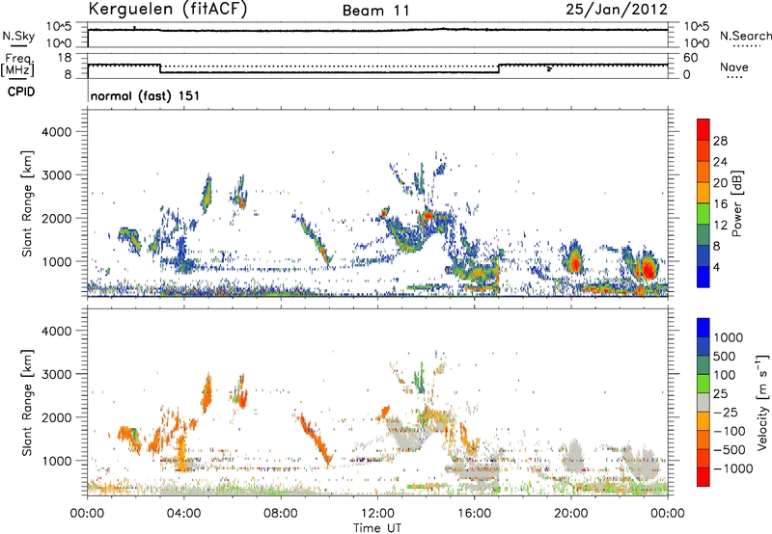Click the 3000 tick of the power panel
The height and width of the screenshot is (534, 772).
(x=56, y=175)
